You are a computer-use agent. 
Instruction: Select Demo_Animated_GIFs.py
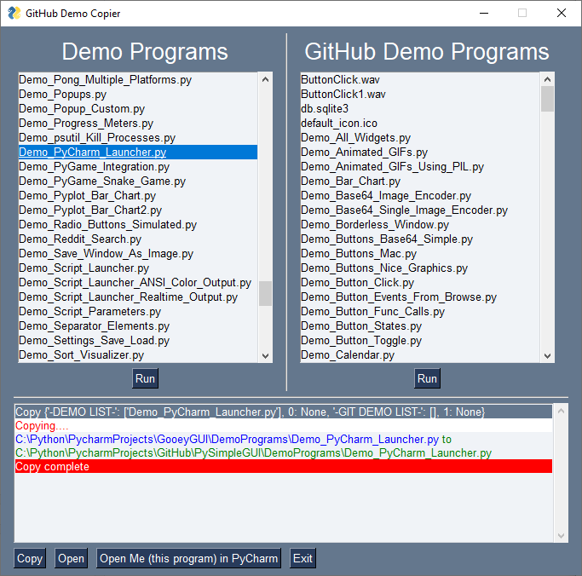click(420, 153)
